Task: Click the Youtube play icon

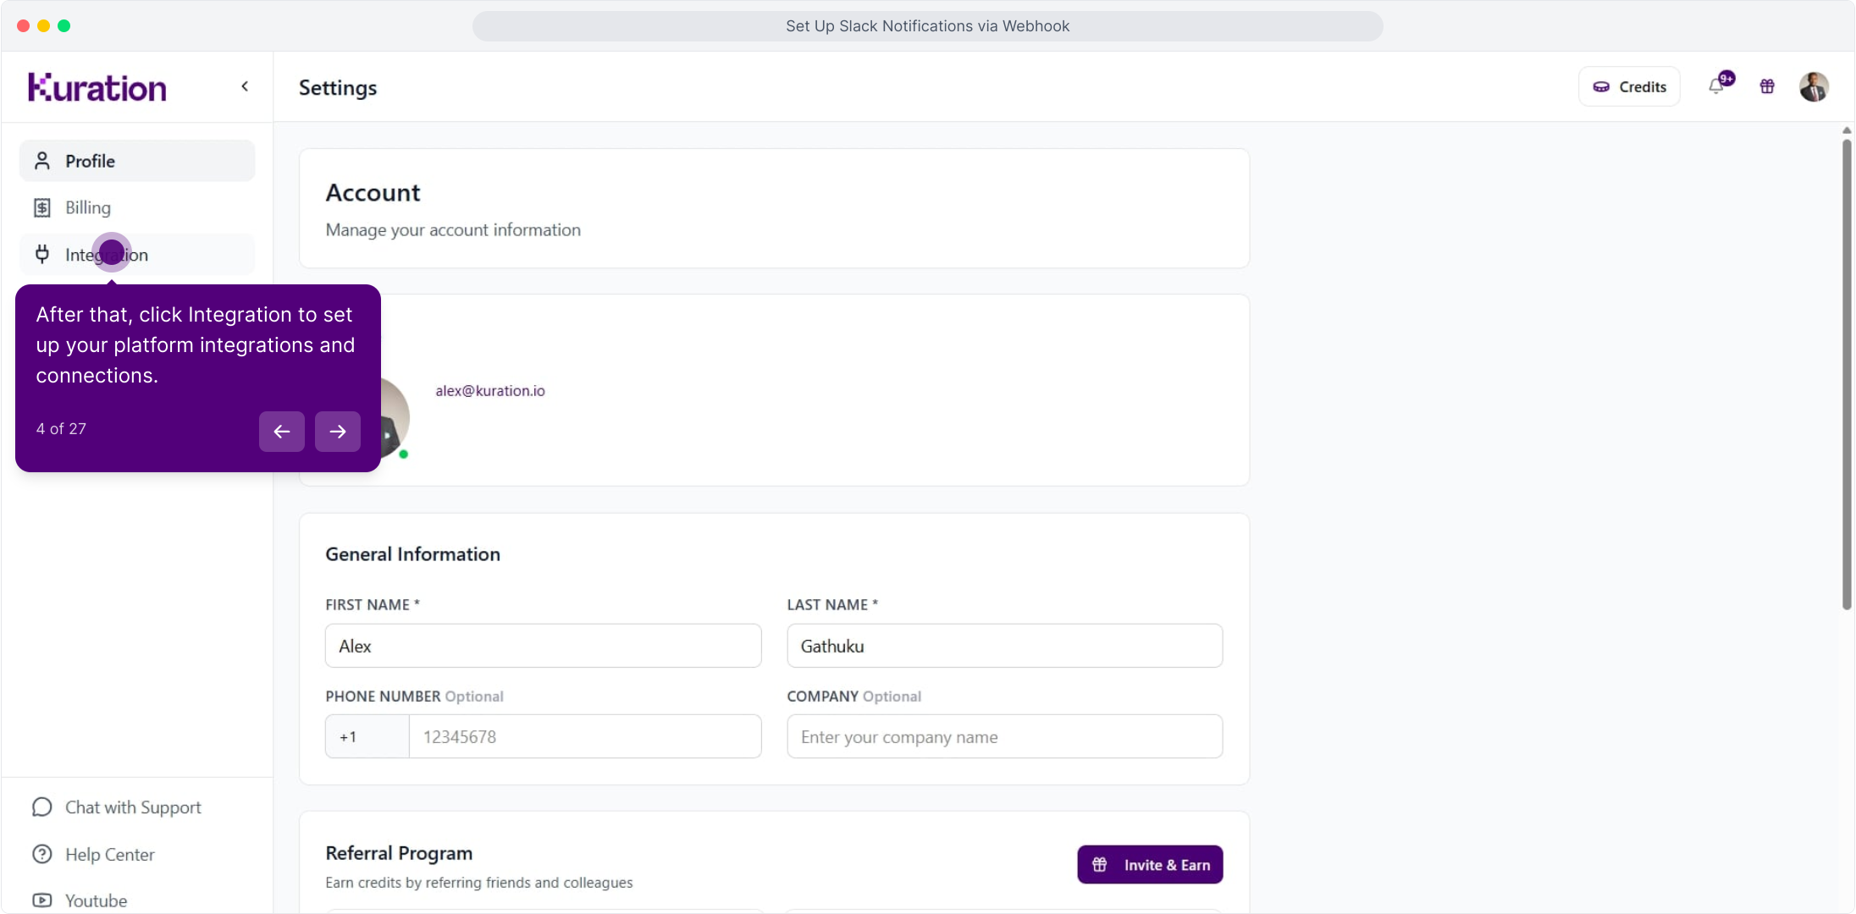Action: tap(42, 900)
